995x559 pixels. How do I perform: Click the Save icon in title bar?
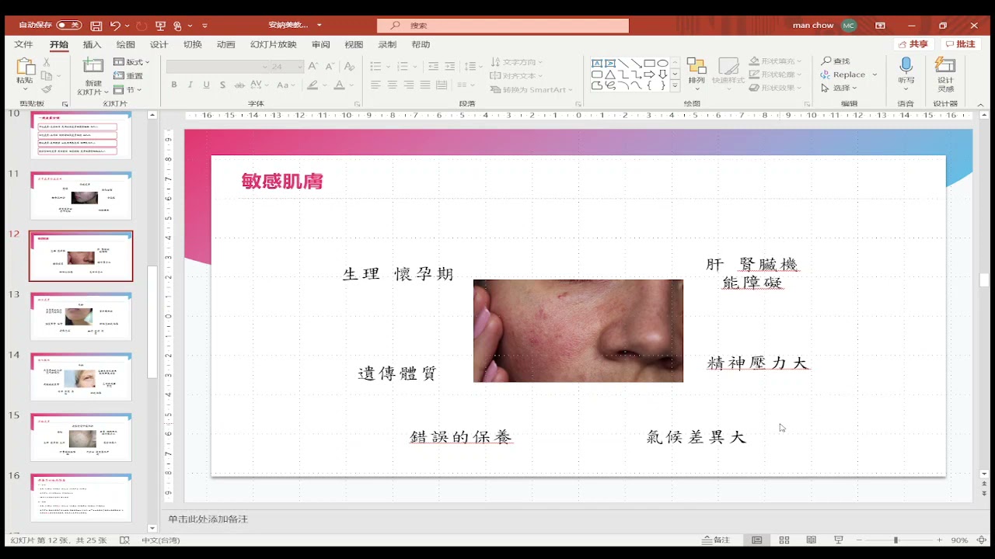(x=96, y=26)
